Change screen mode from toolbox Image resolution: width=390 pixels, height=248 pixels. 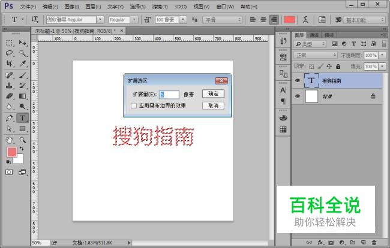pos(22,172)
